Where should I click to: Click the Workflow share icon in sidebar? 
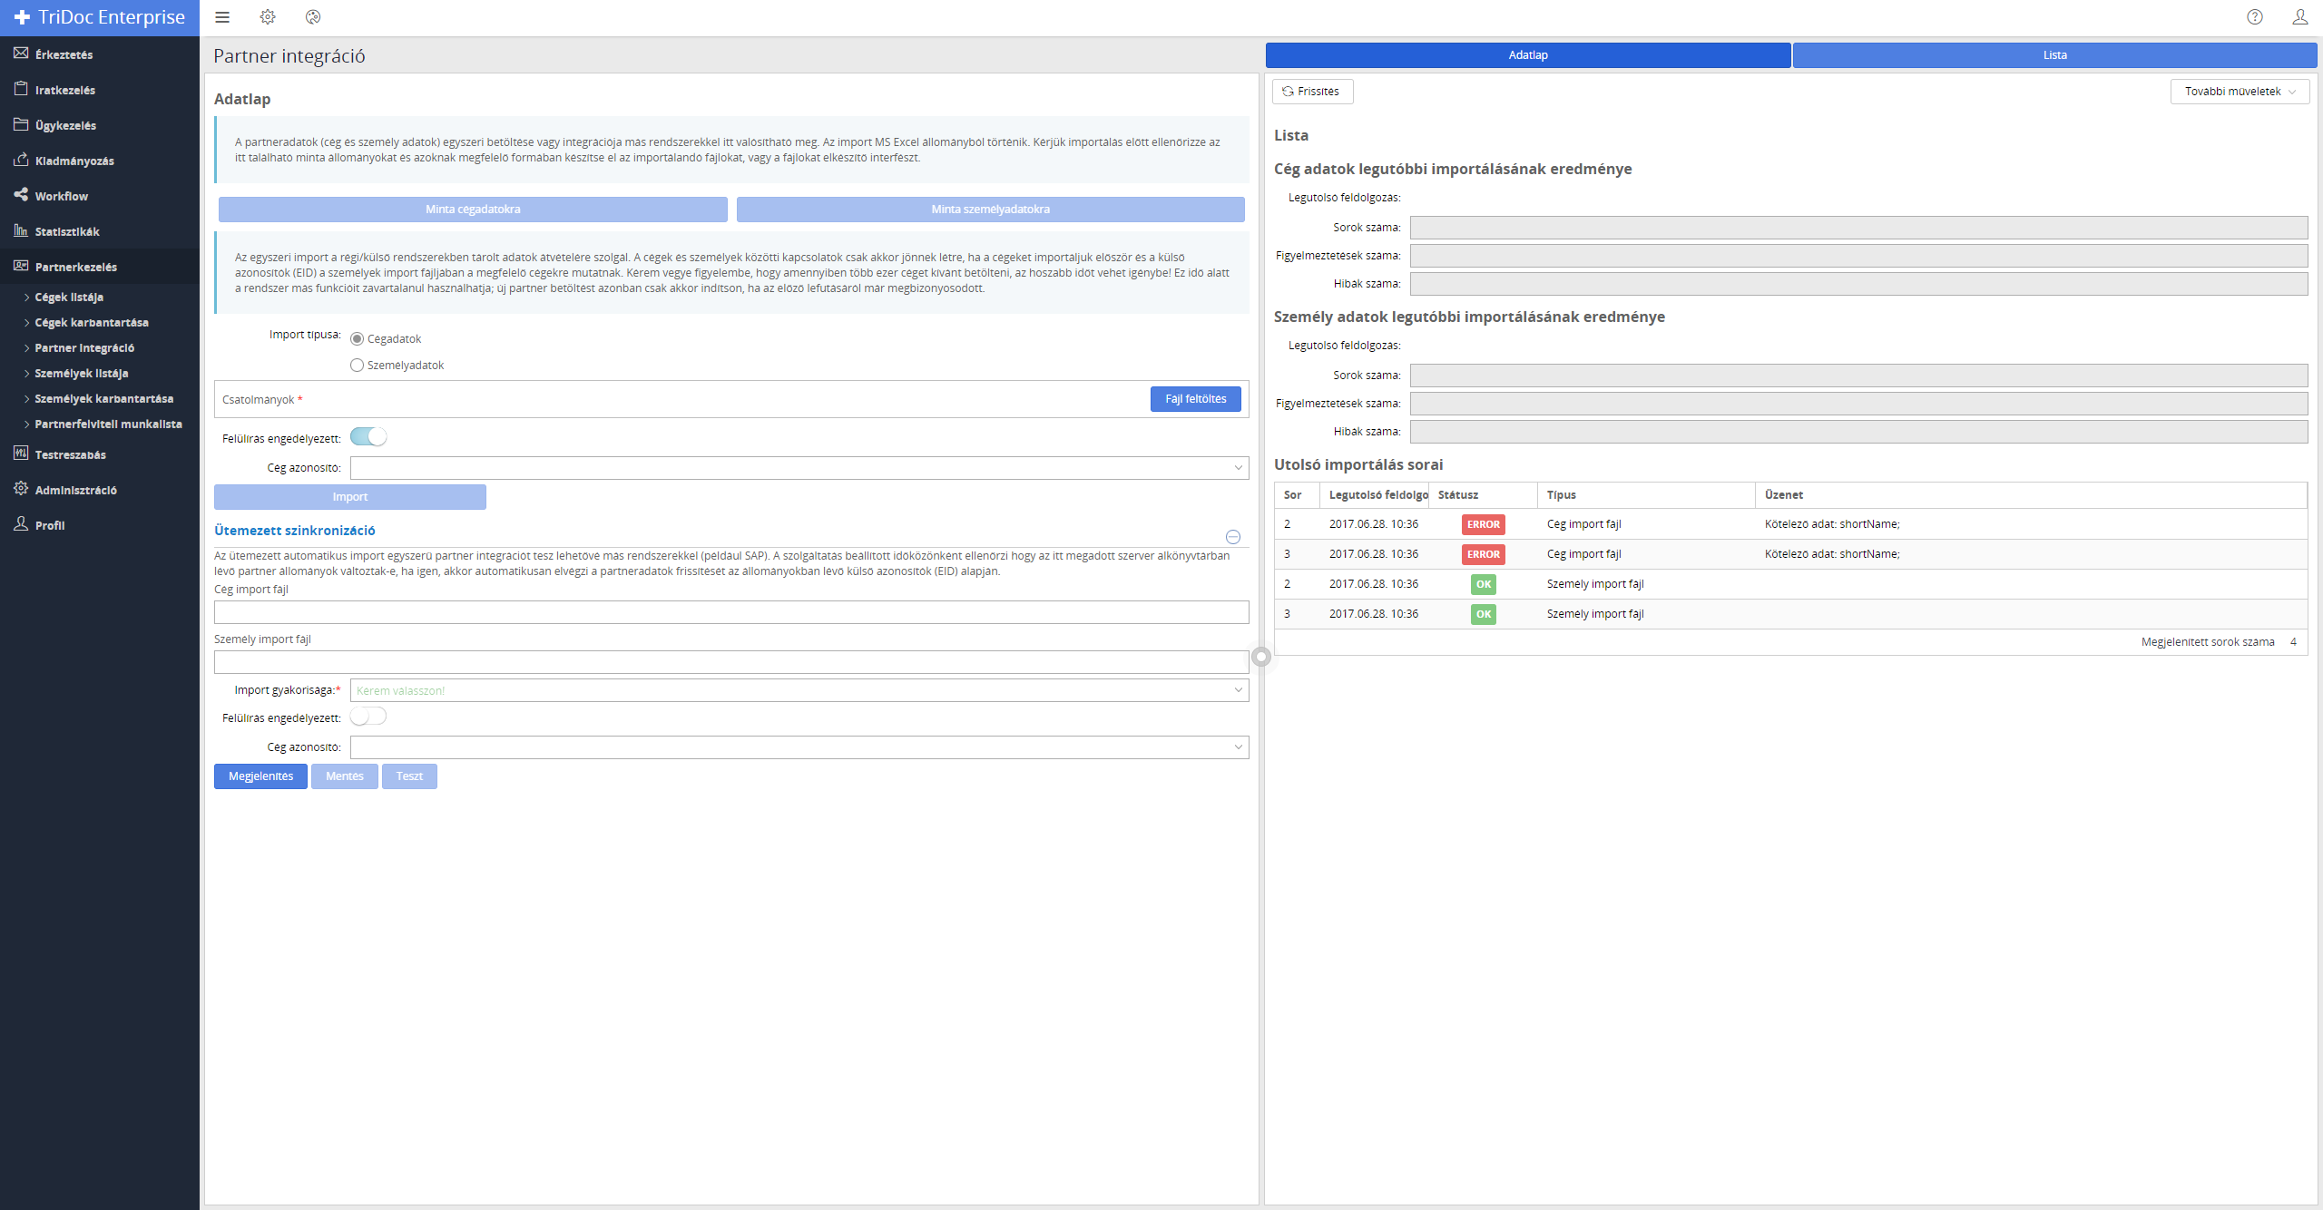21,195
